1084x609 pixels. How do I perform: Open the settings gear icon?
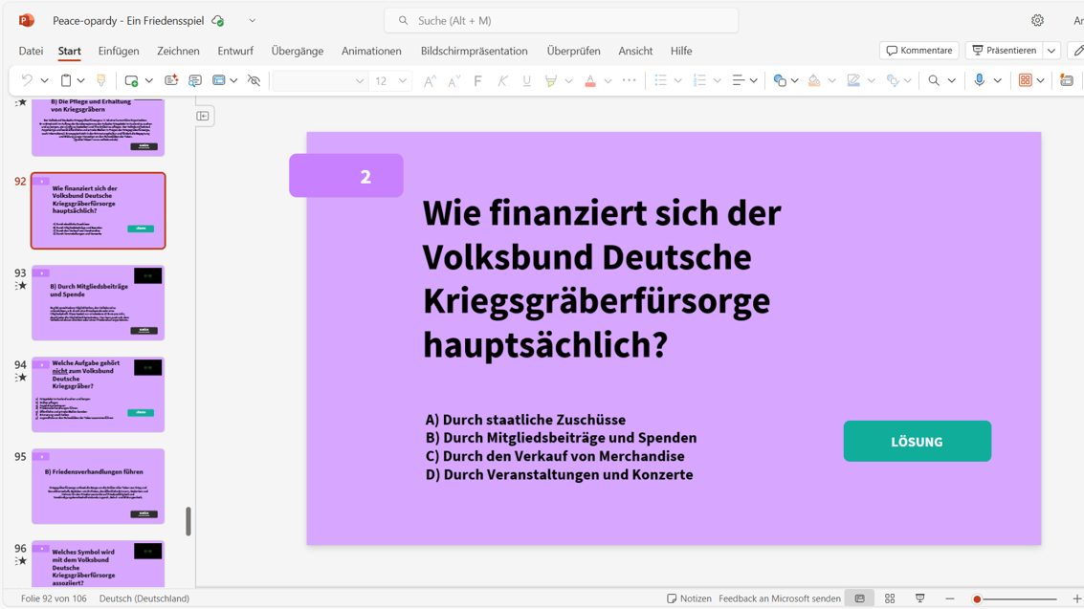coord(1037,20)
